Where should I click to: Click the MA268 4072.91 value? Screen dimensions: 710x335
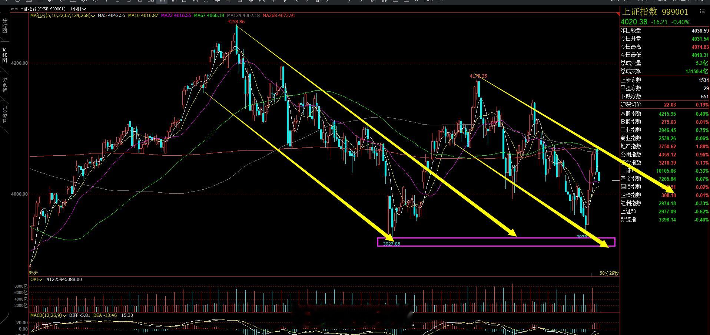[279, 16]
